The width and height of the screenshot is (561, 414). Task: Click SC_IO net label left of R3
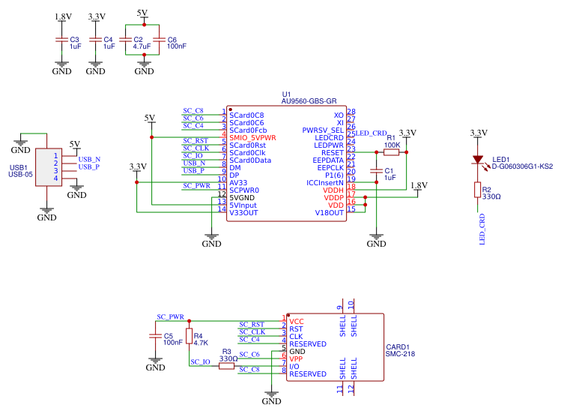click(x=201, y=362)
